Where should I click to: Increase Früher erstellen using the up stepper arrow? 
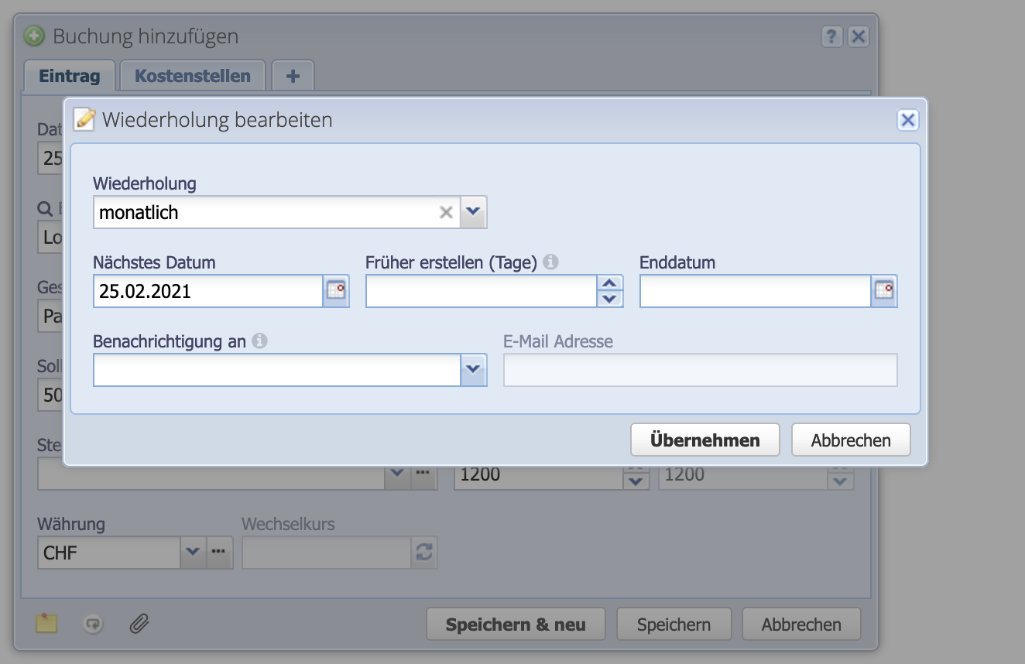(611, 283)
